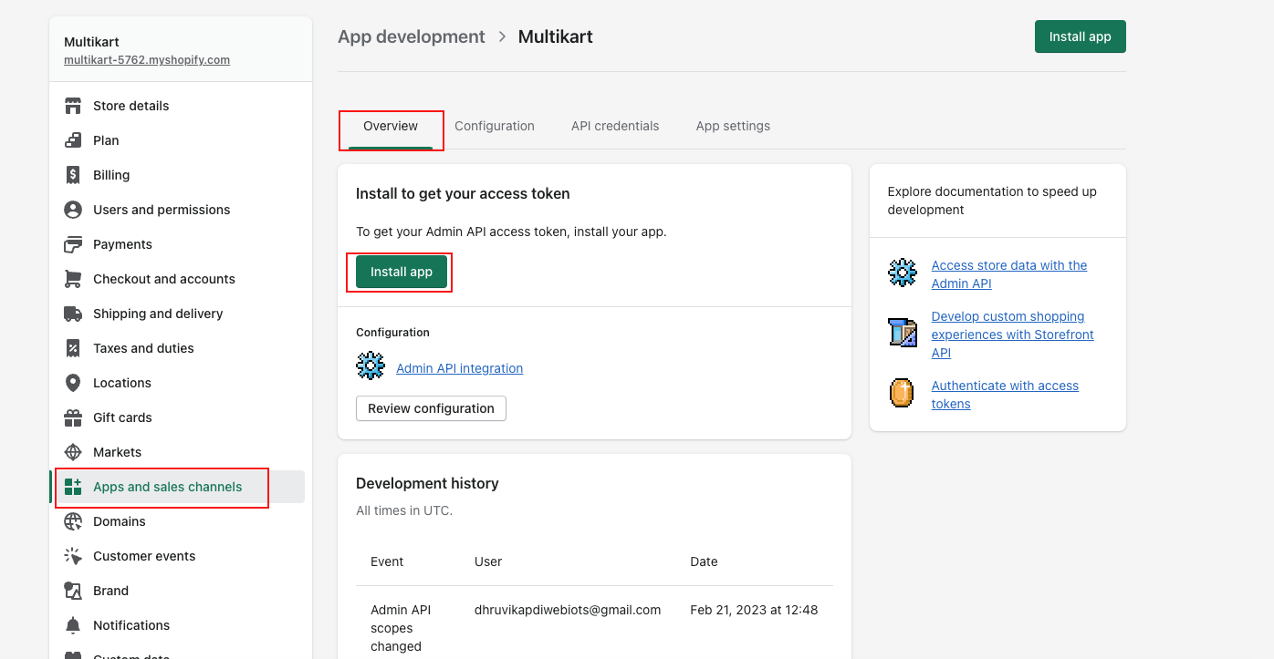Image resolution: width=1274 pixels, height=659 pixels.
Task: Click the Users and permissions person icon
Action: coord(73,210)
